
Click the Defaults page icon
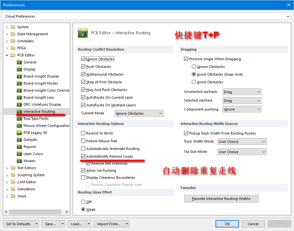[19, 140]
